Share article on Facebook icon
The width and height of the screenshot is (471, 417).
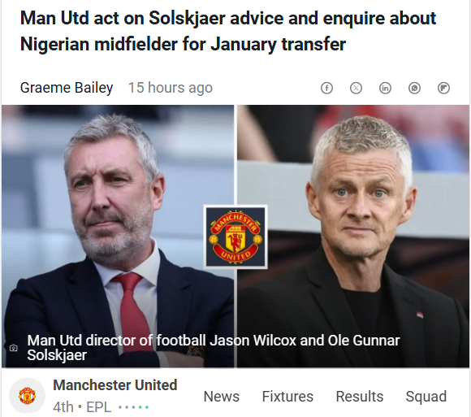[x=326, y=88]
